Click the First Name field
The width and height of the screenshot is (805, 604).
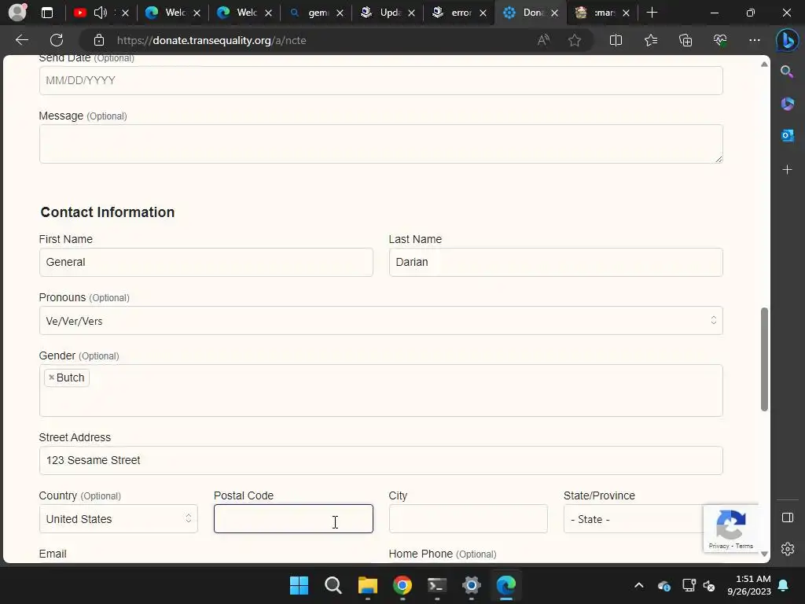[206, 262]
